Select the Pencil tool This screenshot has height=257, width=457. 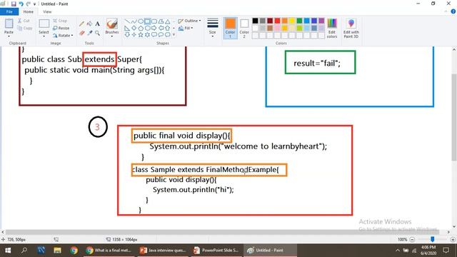(x=82, y=24)
